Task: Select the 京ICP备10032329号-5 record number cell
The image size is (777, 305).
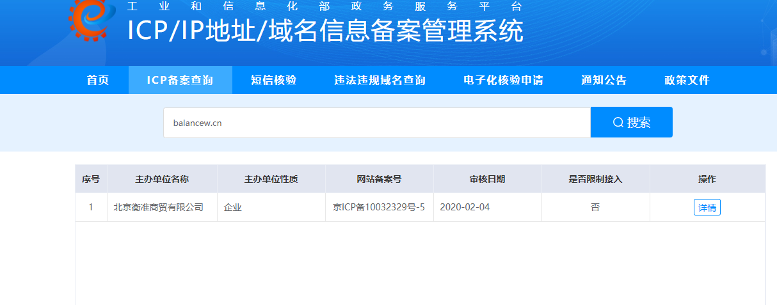Action: tap(379, 208)
